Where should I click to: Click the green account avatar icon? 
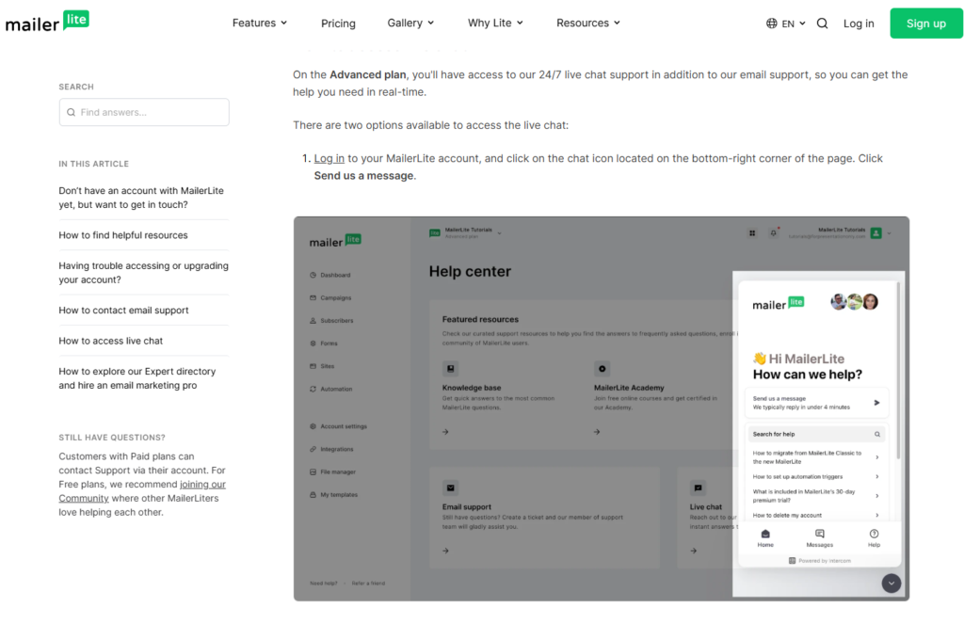pyautogui.click(x=876, y=232)
